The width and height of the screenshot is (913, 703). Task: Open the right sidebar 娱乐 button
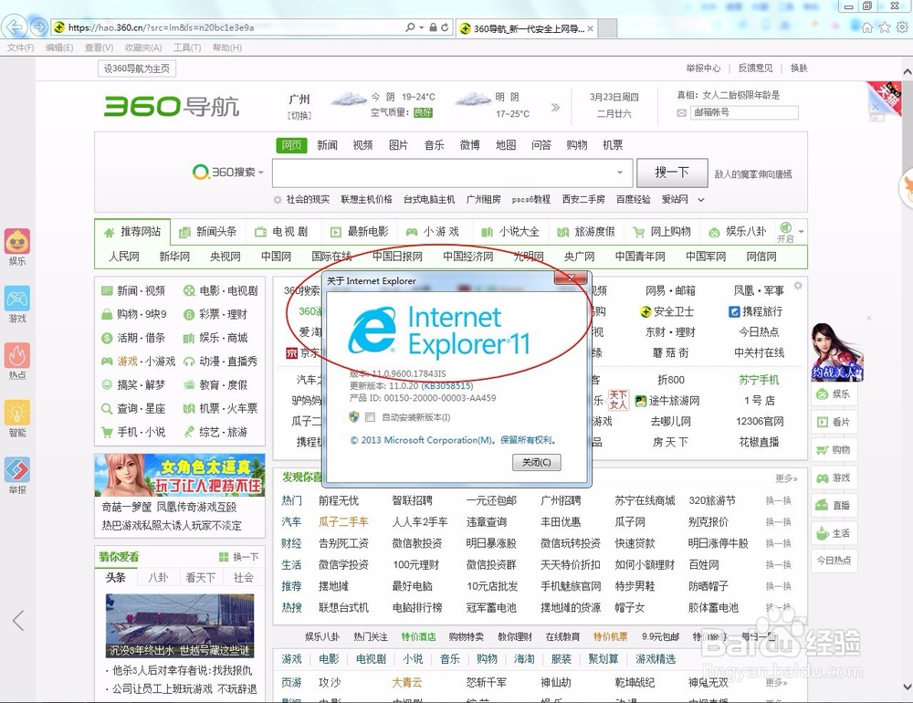834,394
